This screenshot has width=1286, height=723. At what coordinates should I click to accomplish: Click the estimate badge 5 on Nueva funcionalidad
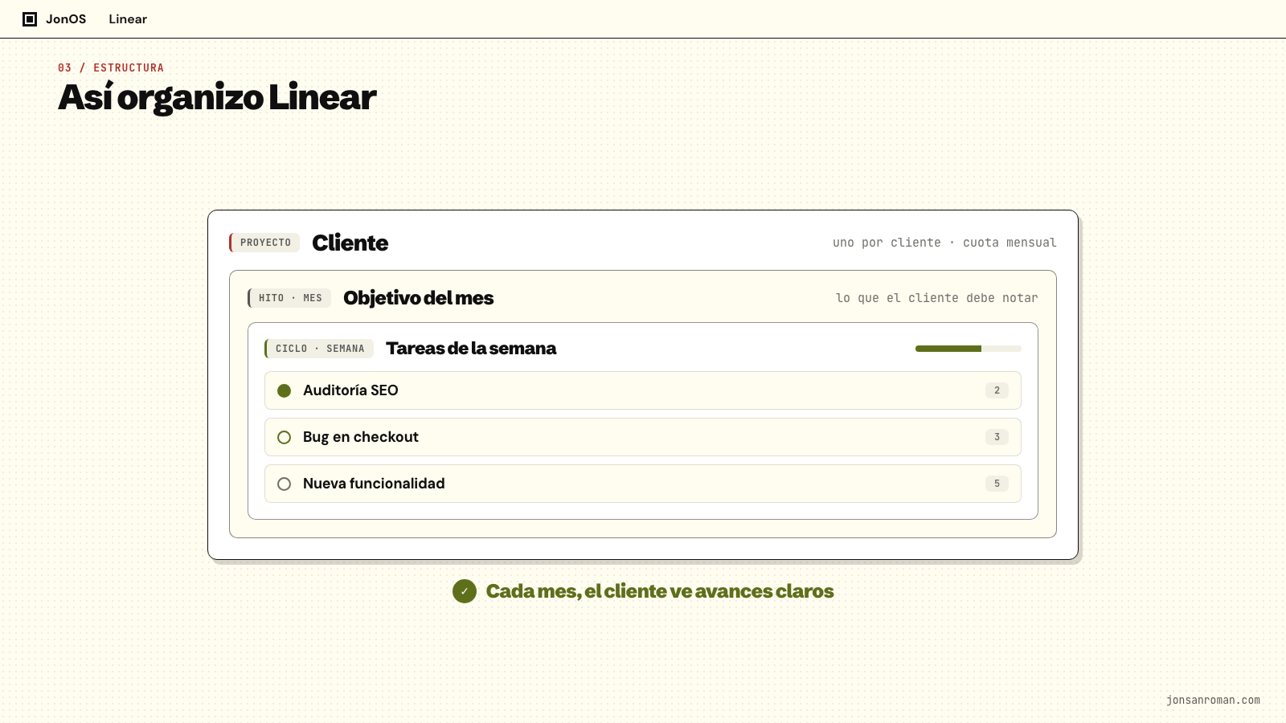pyautogui.click(x=997, y=484)
